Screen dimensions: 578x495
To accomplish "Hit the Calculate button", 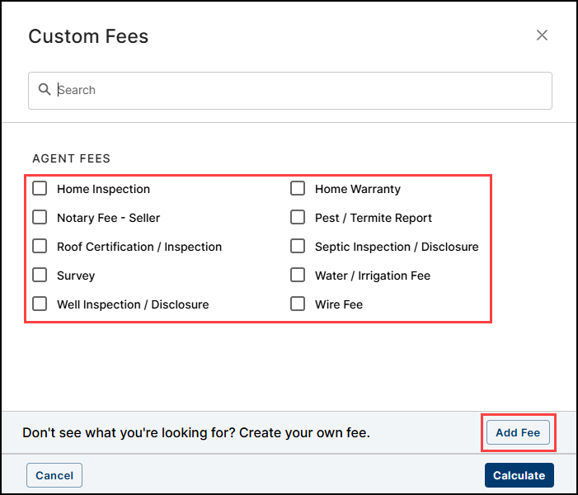I will coord(519,475).
